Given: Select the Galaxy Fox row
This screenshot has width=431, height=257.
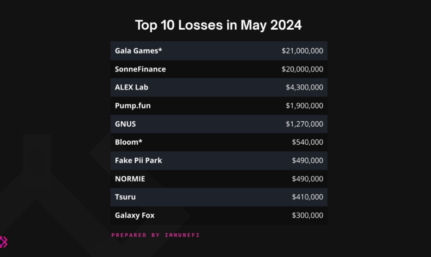Looking at the screenshot, I should click(219, 216).
